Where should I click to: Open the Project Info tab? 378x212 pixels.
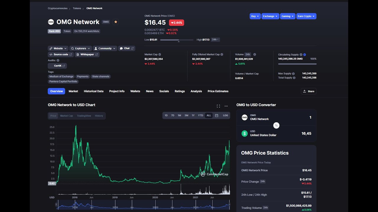pos(117,91)
